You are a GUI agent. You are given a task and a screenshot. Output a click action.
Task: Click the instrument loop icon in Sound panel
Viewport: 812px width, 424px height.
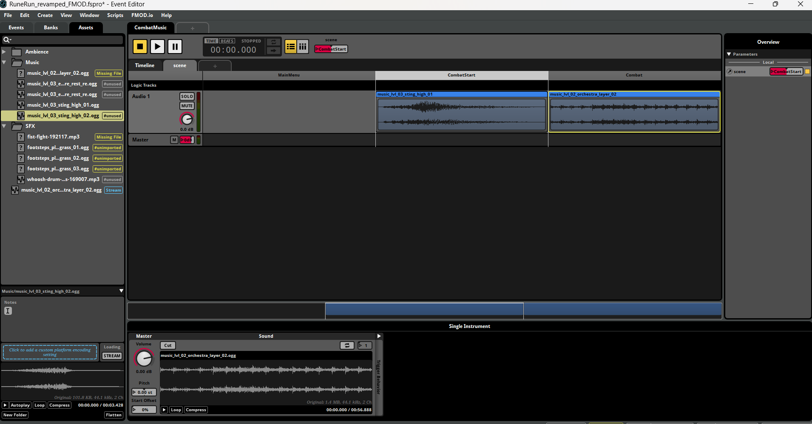(346, 345)
